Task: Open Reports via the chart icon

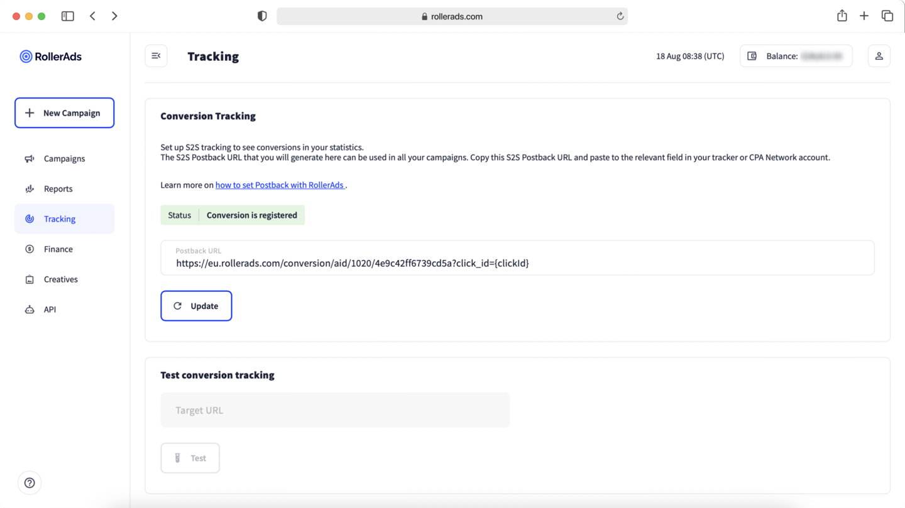Action: 29,188
